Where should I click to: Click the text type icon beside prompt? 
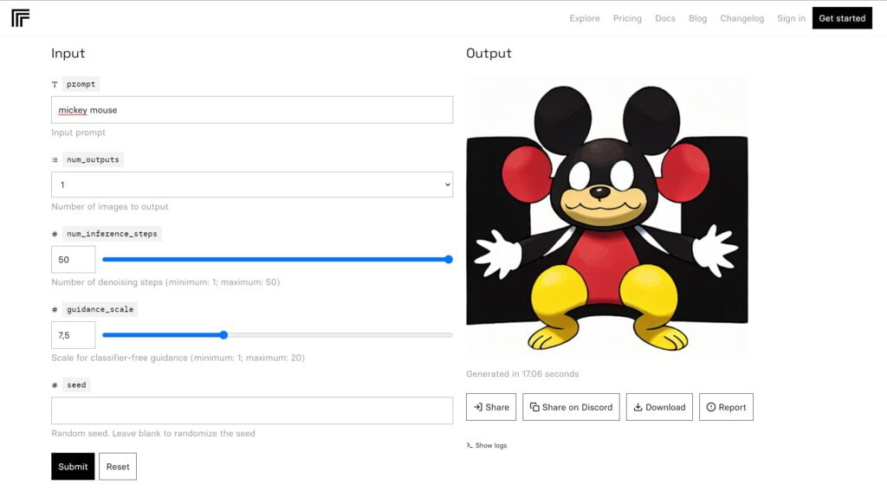pyautogui.click(x=55, y=84)
